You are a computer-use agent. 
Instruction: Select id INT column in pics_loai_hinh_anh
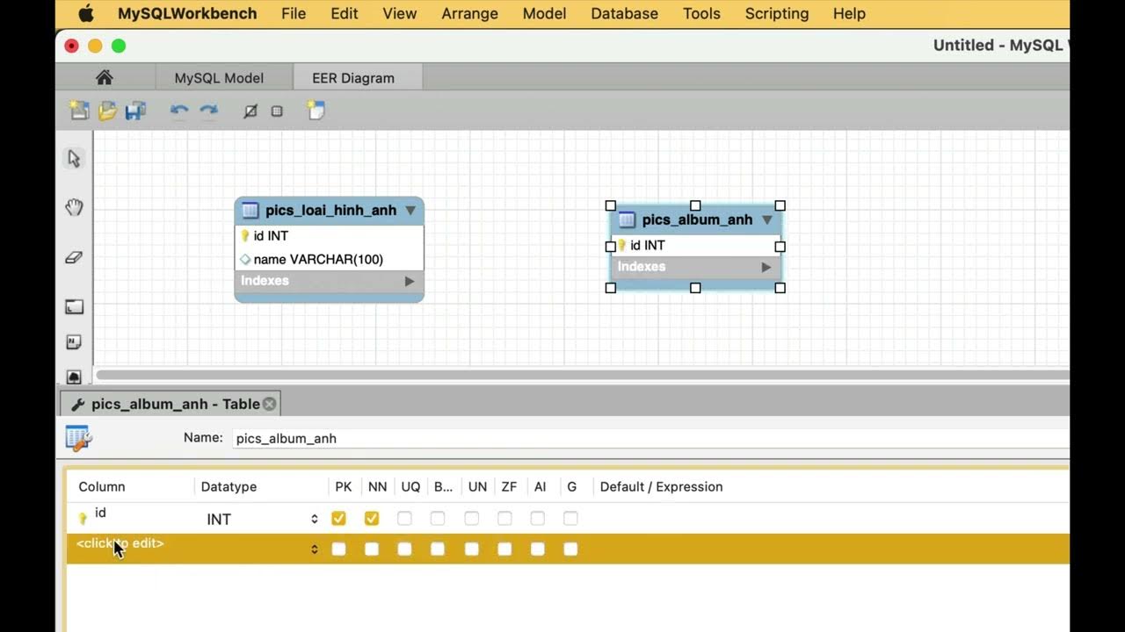click(x=330, y=236)
